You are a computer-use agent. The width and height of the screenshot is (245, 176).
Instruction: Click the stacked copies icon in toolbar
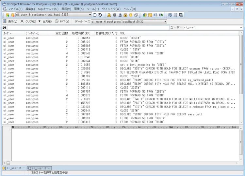point(136,15)
